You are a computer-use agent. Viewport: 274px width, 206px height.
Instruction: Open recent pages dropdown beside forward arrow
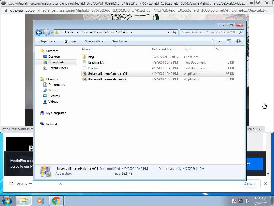click(x=52, y=32)
